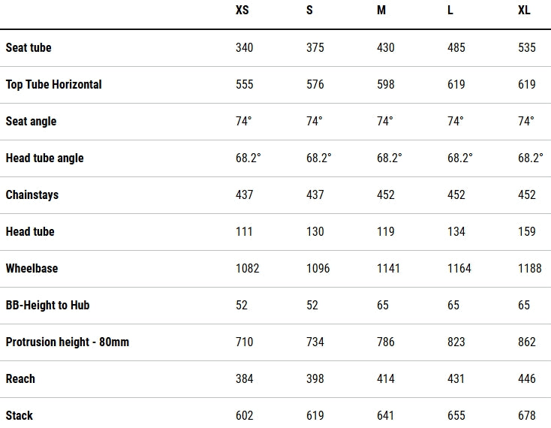This screenshot has height=428, width=551.
Task: Click the Stack row label
Action: pyautogui.click(x=19, y=416)
